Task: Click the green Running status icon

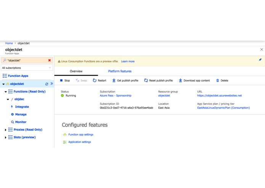Action: [x=62, y=96]
